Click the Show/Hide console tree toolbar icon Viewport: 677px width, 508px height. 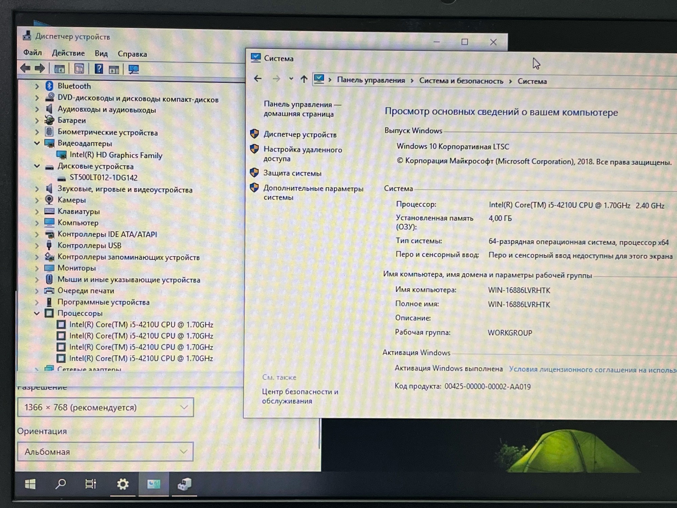(x=60, y=69)
